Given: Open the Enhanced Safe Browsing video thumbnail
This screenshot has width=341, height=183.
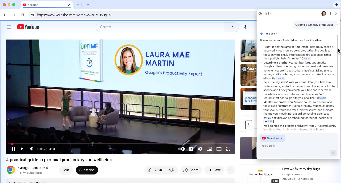Looking at the screenshot, I should pos(248,99).
